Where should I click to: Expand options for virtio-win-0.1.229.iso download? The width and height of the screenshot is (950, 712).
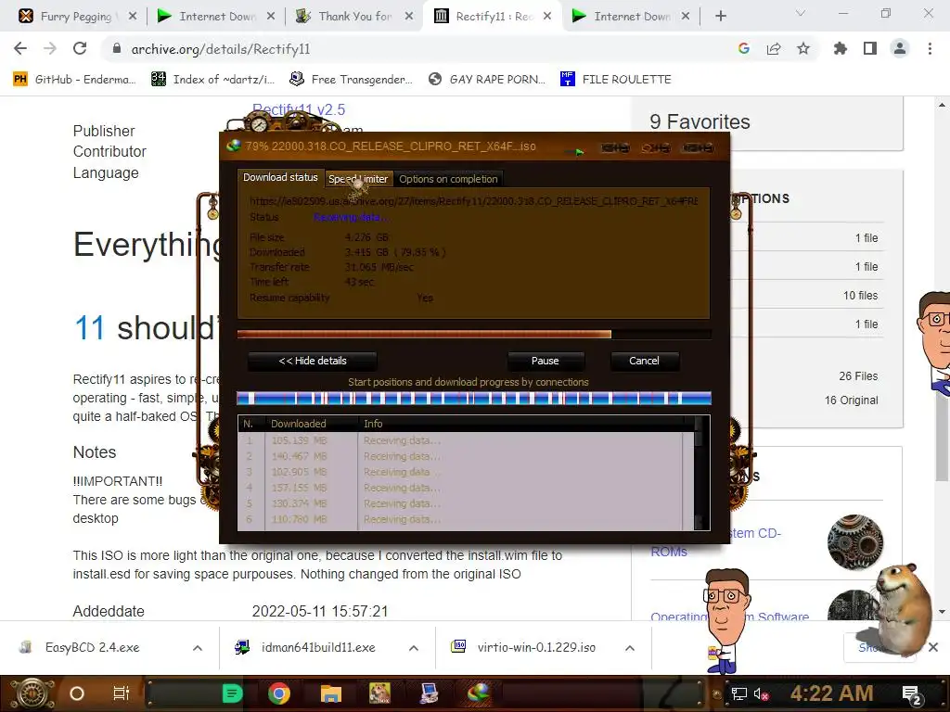[630, 648]
